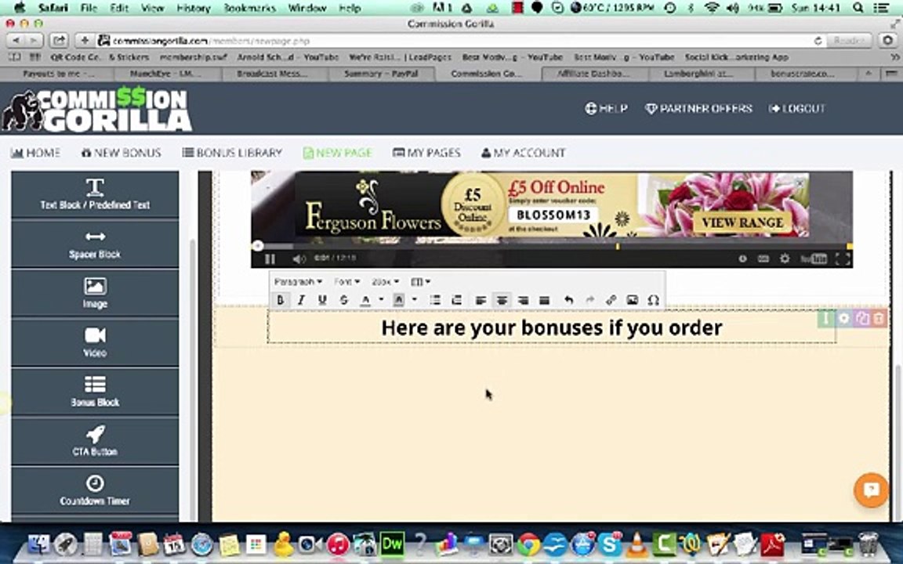Screen dimensions: 903x564
Task: Toggle underline formatting in editor toolbar
Action: pyautogui.click(x=322, y=300)
